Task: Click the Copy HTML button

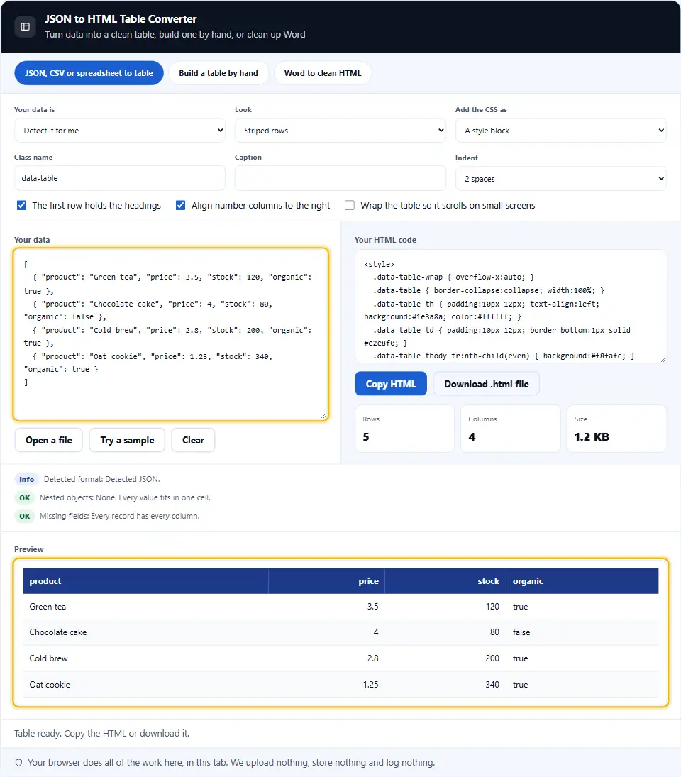Action: tap(391, 384)
